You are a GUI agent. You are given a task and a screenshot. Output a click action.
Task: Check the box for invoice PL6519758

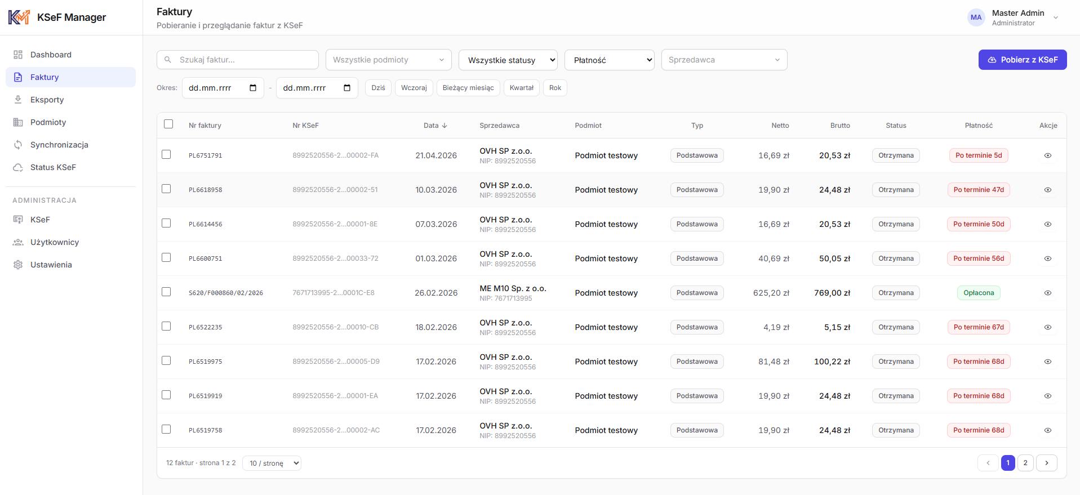(x=166, y=429)
